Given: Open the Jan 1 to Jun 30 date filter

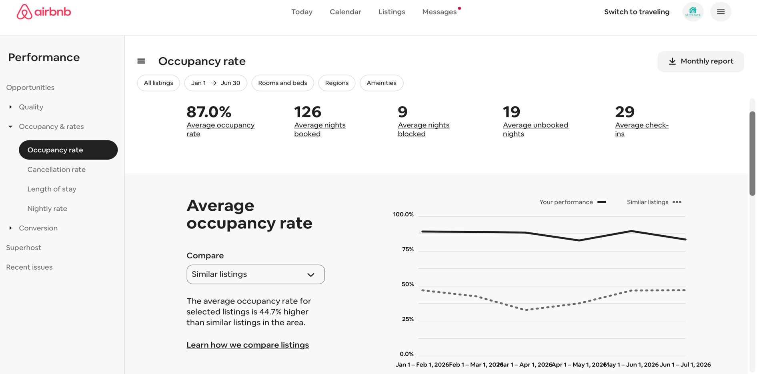Looking at the screenshot, I should coord(216,83).
